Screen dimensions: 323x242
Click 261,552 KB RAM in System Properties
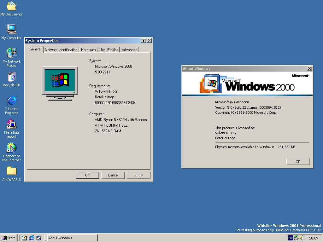pyautogui.click(x=108, y=131)
